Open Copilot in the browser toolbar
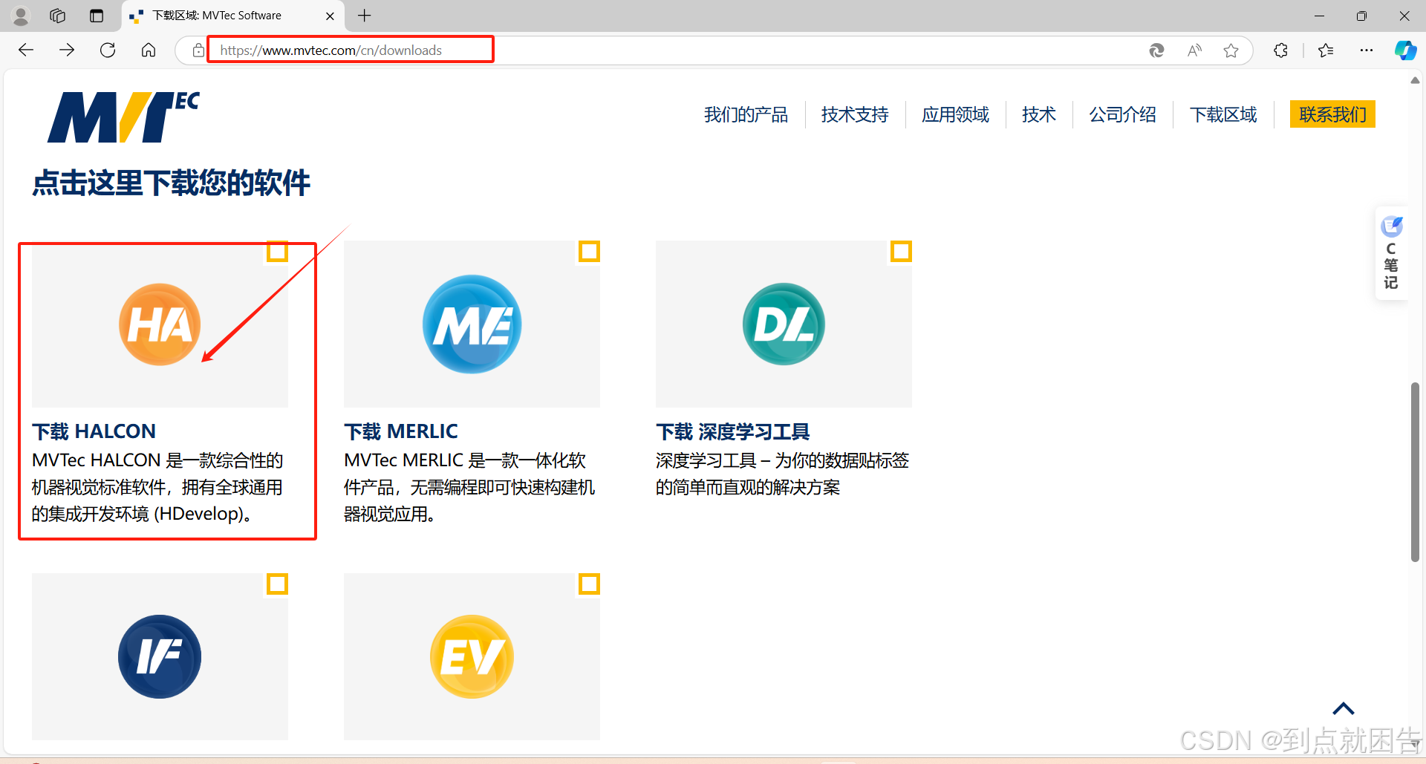Image resolution: width=1426 pixels, height=764 pixels. (x=1405, y=50)
